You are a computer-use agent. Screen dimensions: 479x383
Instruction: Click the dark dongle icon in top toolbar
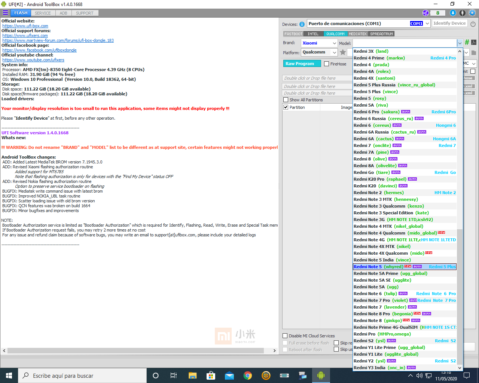463,13
